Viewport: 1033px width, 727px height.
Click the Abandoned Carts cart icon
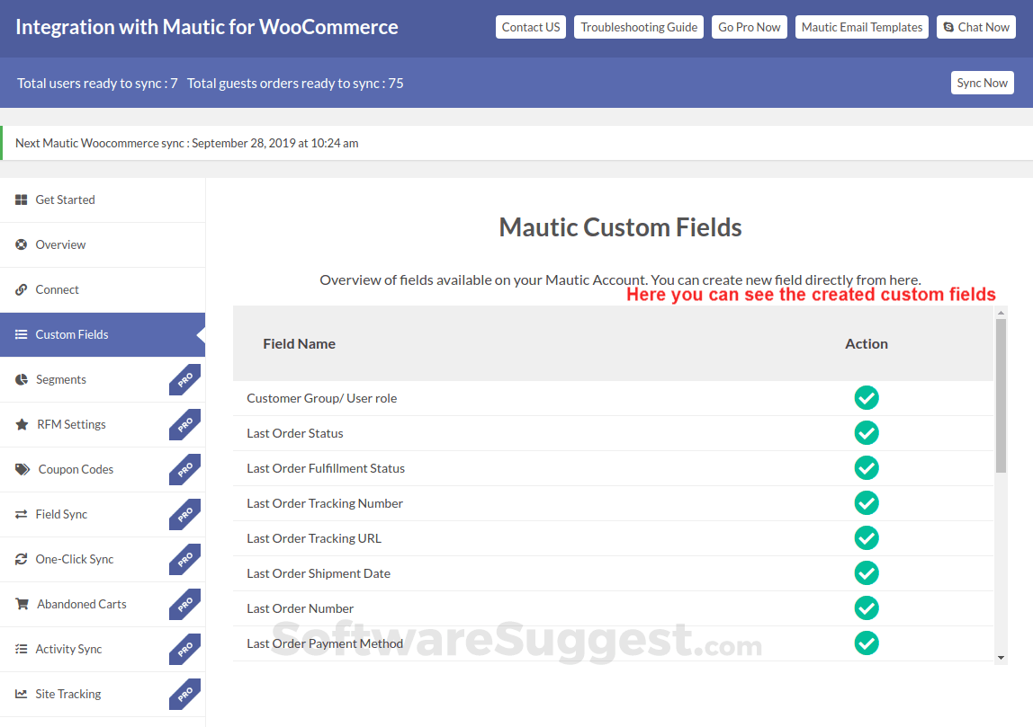click(x=22, y=604)
